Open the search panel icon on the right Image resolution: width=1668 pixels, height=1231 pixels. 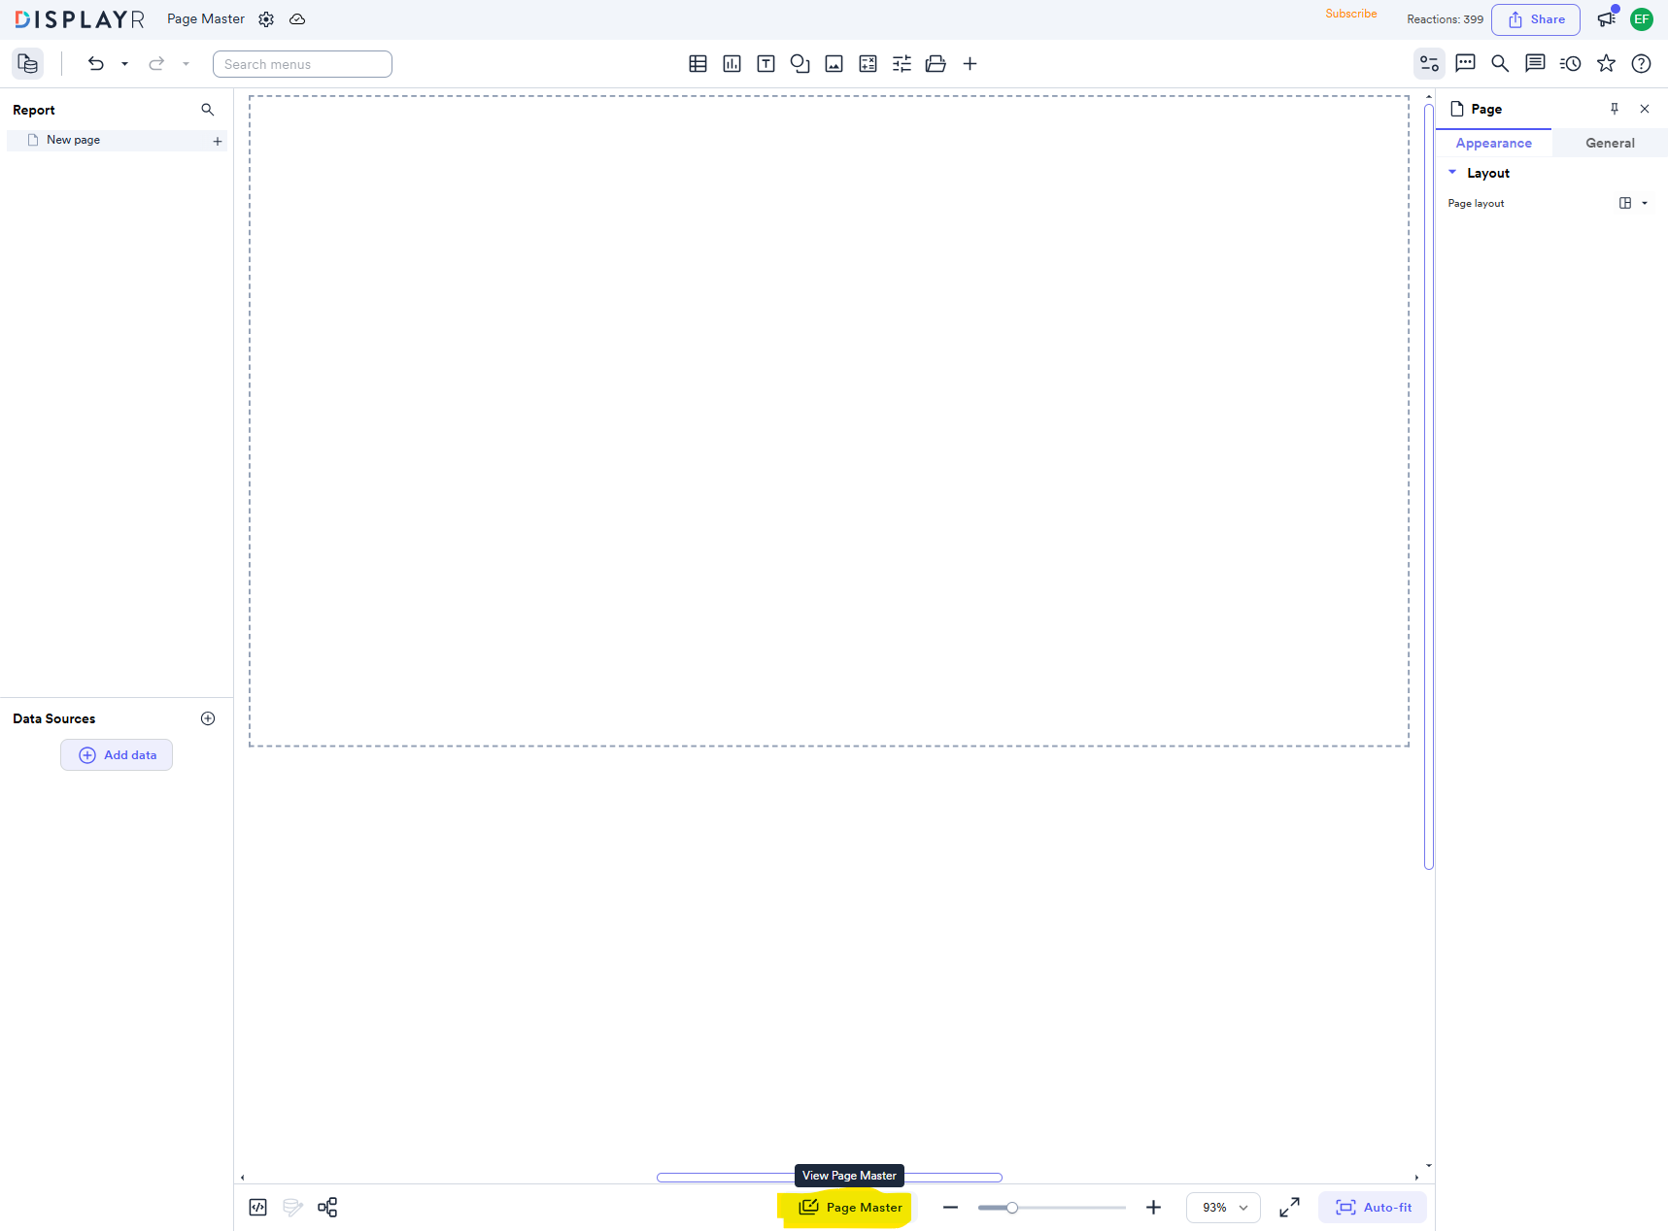[1499, 63]
